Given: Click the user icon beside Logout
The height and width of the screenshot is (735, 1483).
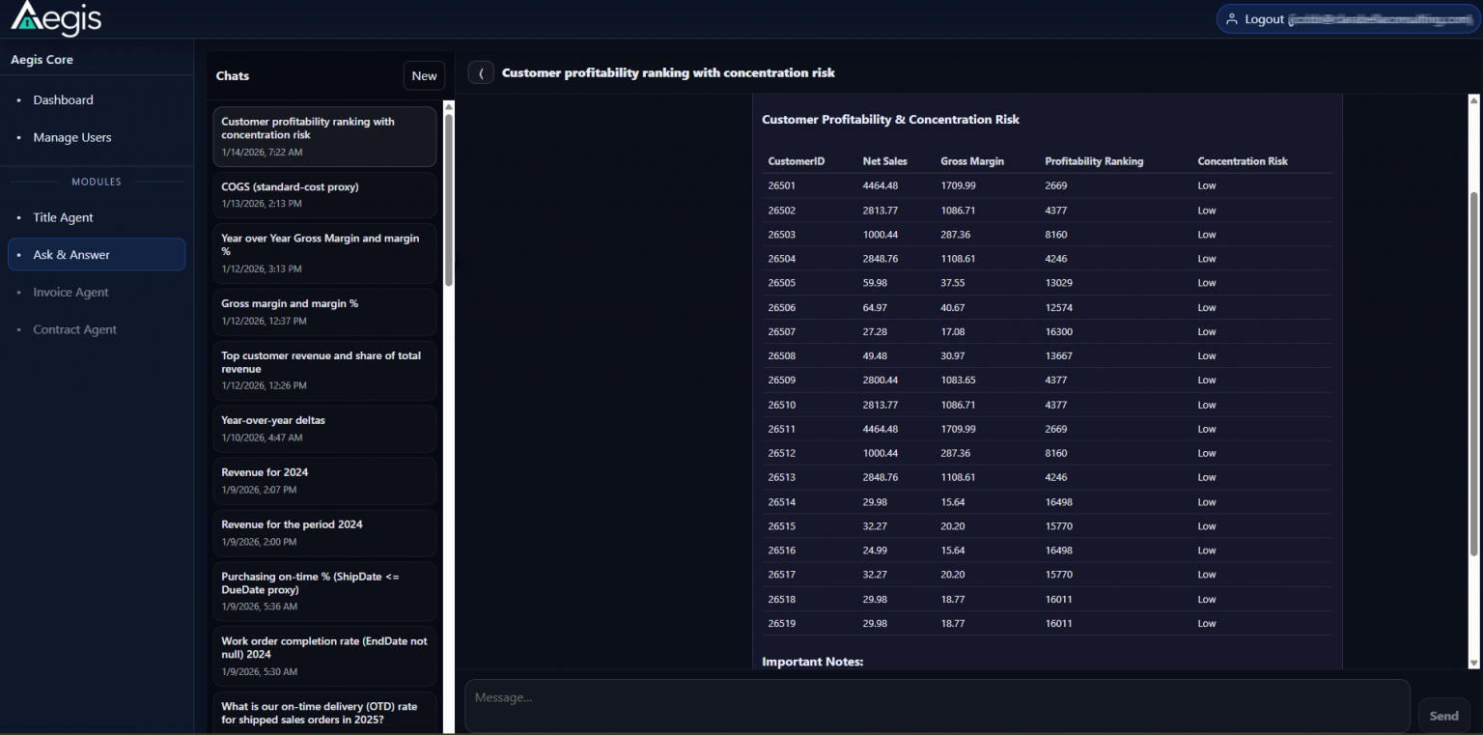Looking at the screenshot, I should (x=1231, y=19).
